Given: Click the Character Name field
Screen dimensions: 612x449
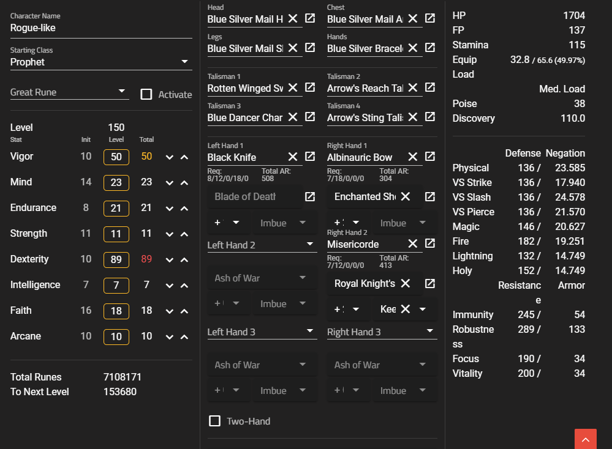Looking at the screenshot, I should [101, 28].
